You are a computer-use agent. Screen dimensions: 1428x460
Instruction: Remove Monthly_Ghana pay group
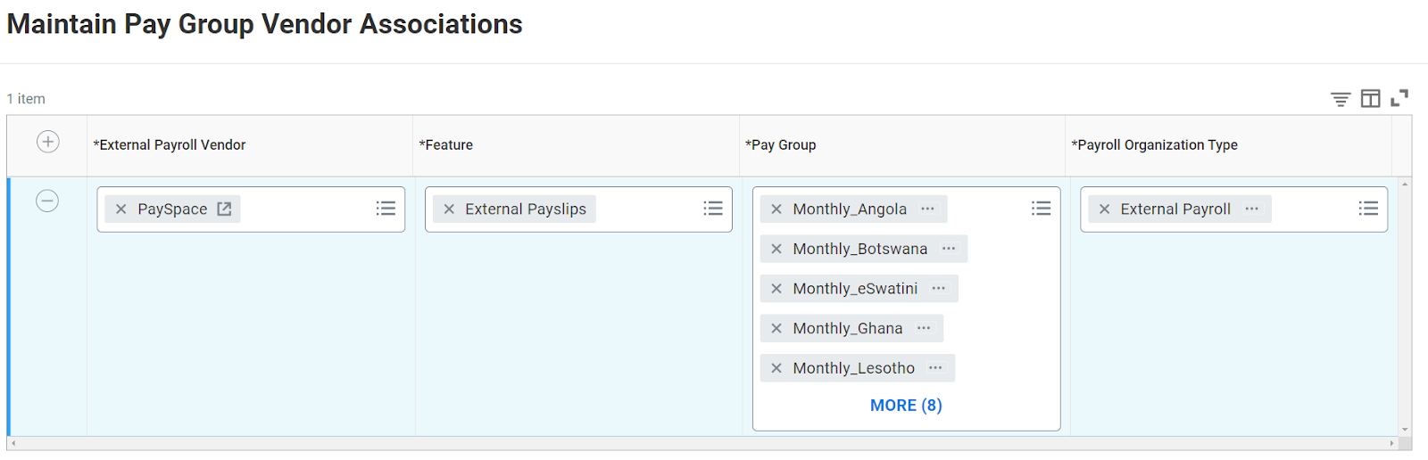click(776, 328)
